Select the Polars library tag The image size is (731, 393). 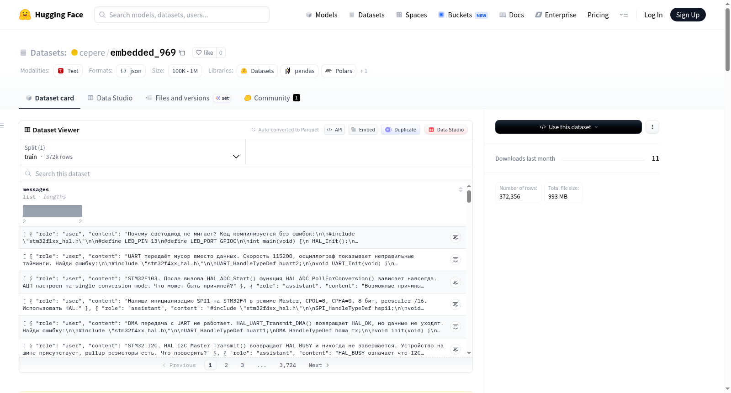click(339, 71)
